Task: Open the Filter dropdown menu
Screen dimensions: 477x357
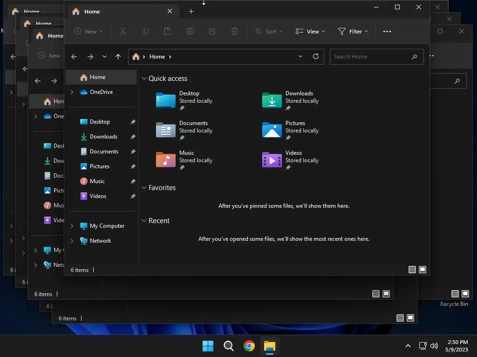Action: (x=353, y=31)
